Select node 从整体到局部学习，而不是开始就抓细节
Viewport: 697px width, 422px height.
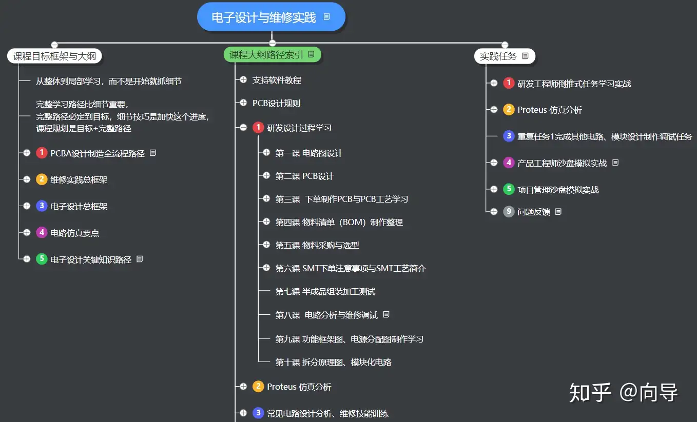click(x=108, y=81)
